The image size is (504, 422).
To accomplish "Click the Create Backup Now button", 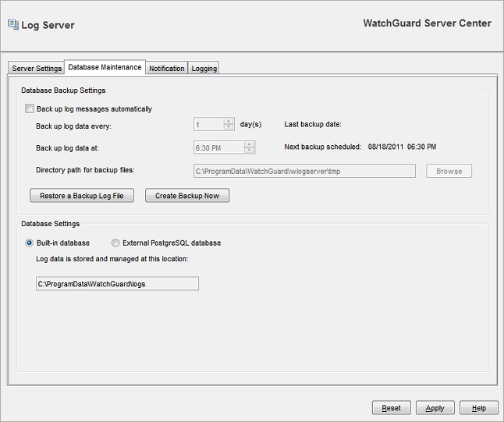I will tap(187, 196).
